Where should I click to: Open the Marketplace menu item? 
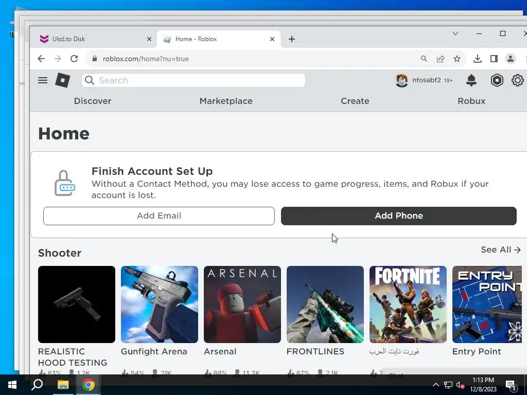tap(226, 101)
